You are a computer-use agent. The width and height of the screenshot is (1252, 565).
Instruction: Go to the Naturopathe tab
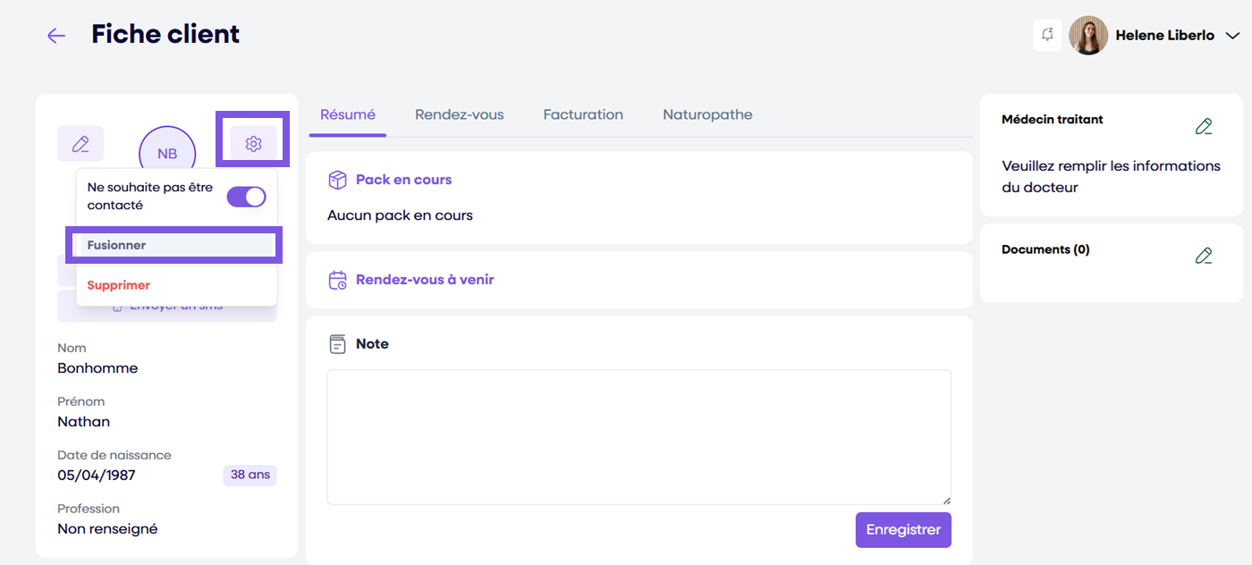(x=707, y=114)
